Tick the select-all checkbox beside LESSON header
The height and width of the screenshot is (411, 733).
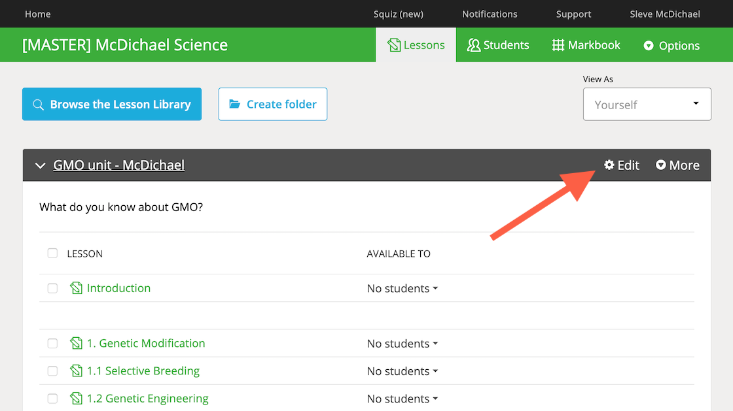[52, 254]
